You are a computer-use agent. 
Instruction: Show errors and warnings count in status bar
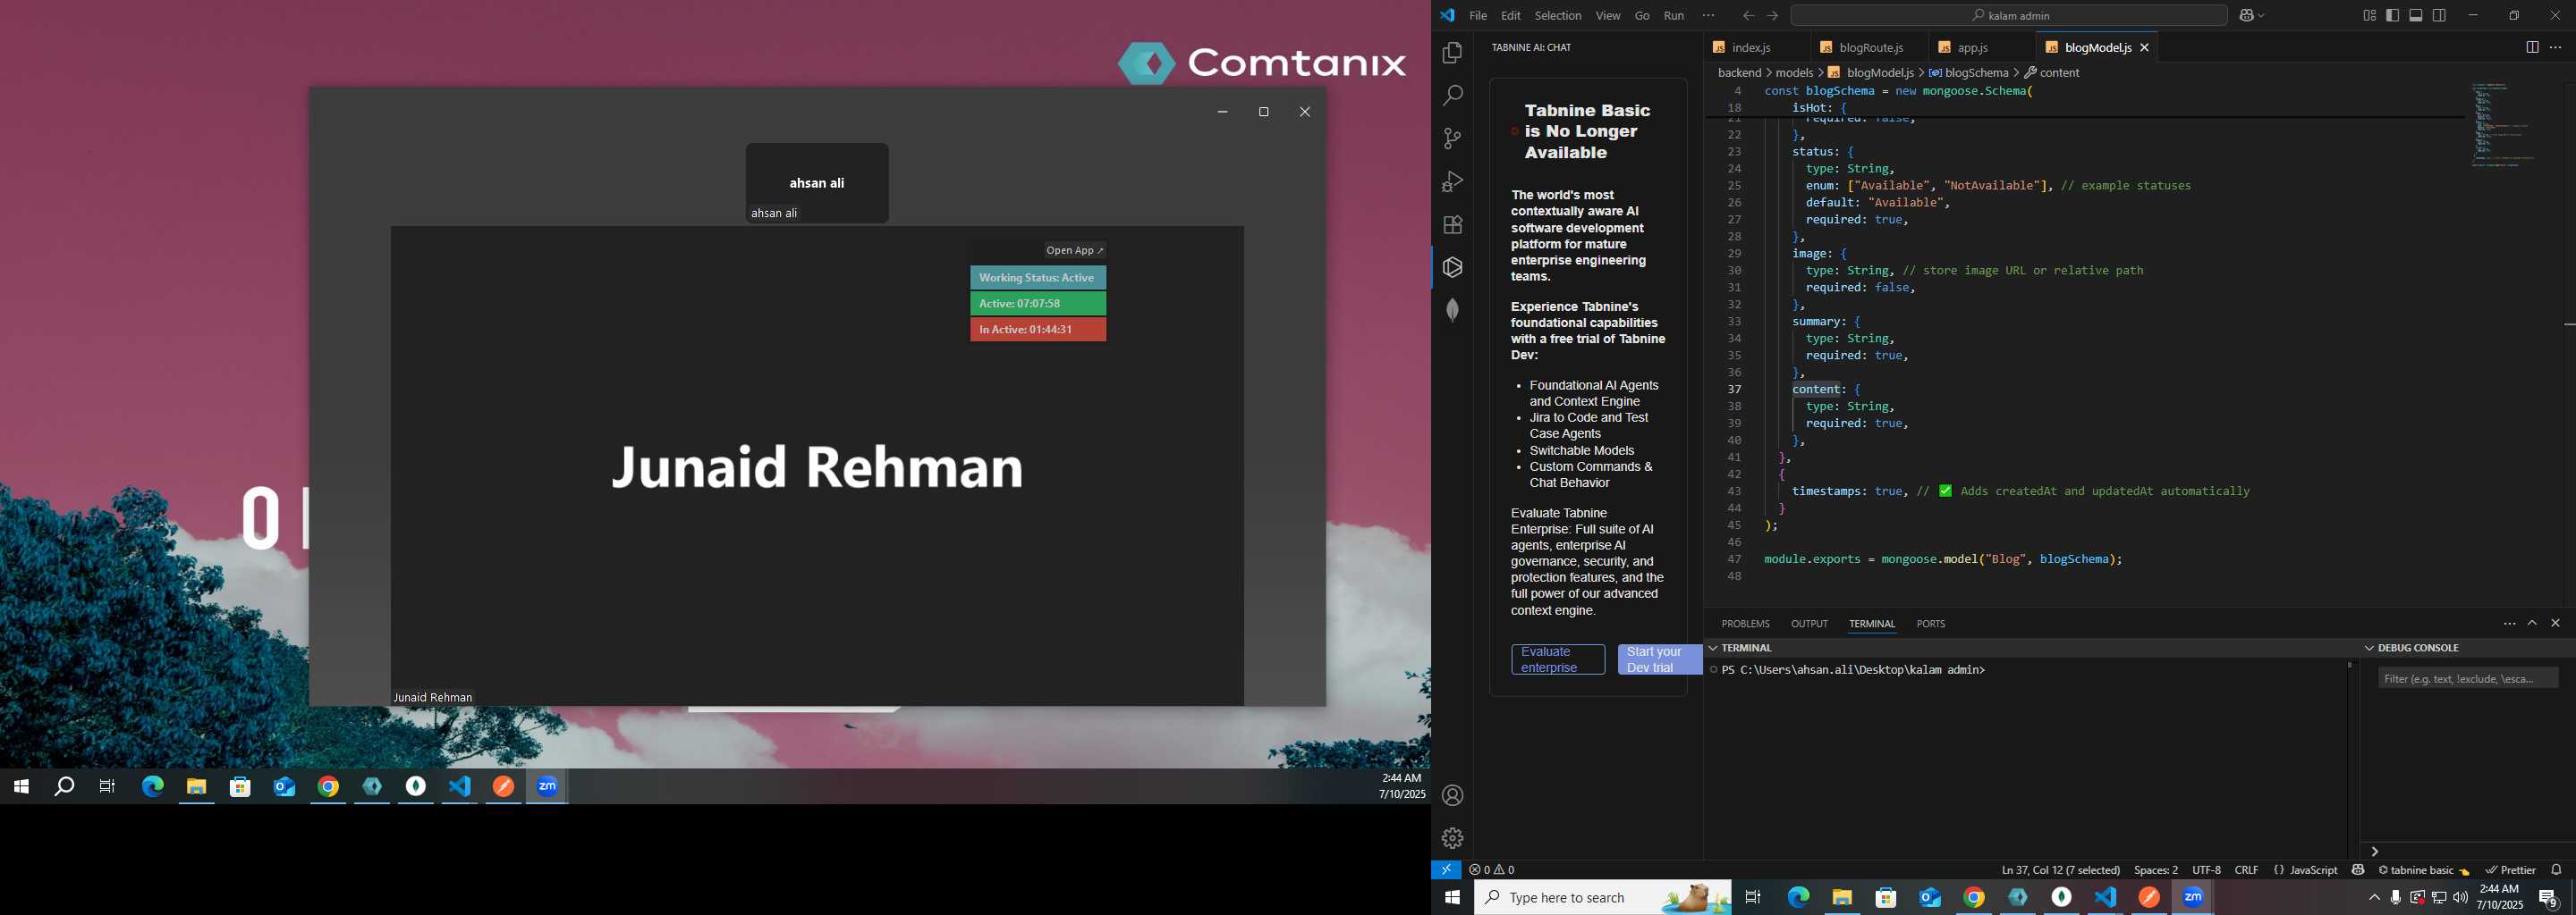(1492, 870)
